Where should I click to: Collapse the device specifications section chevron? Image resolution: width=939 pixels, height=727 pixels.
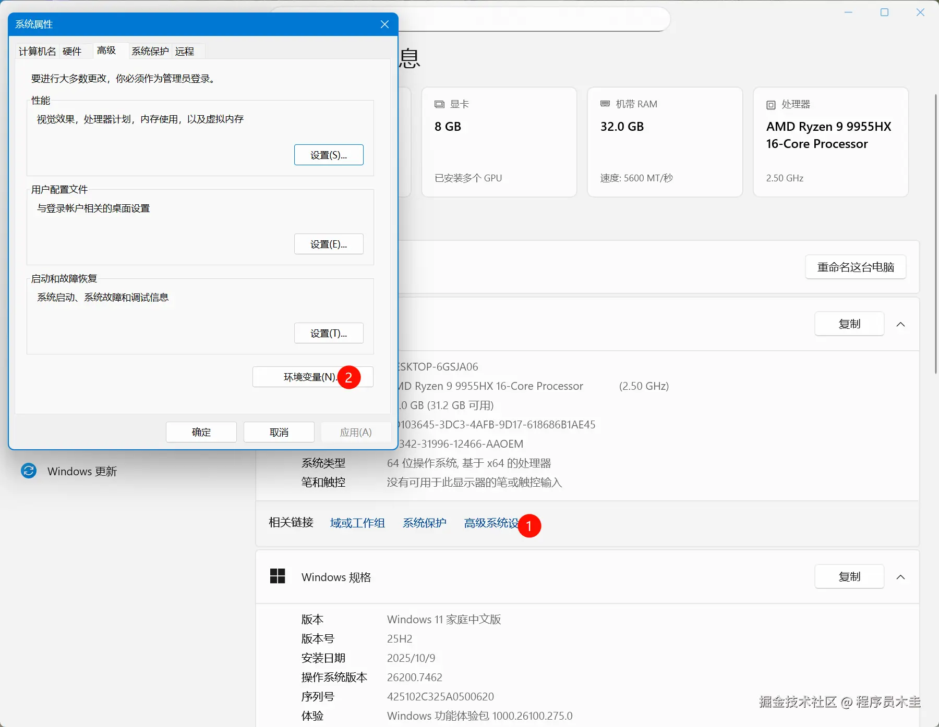(900, 324)
